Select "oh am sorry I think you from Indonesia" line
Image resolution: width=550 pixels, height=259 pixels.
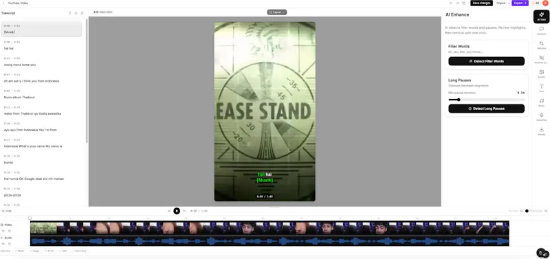[x=41, y=78]
